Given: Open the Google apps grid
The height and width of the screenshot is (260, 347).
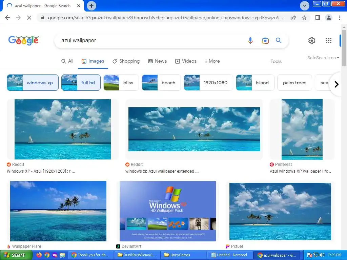Looking at the screenshot, I should [x=329, y=41].
